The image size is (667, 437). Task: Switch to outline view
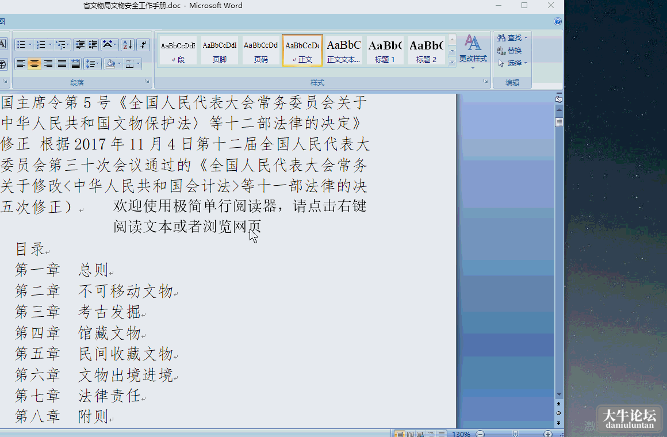point(431,434)
